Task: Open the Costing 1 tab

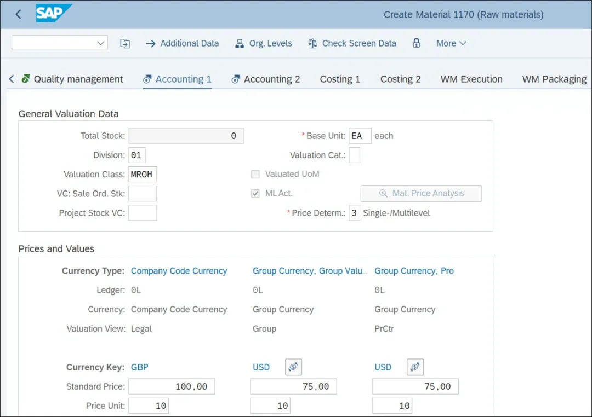Action: point(340,79)
